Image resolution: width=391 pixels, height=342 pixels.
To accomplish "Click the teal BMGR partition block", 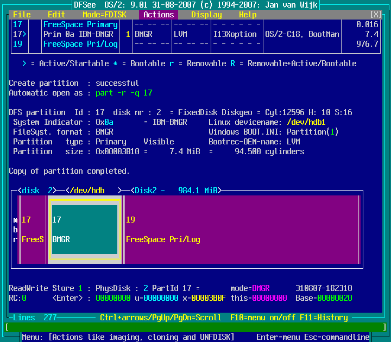I will [85, 230].
